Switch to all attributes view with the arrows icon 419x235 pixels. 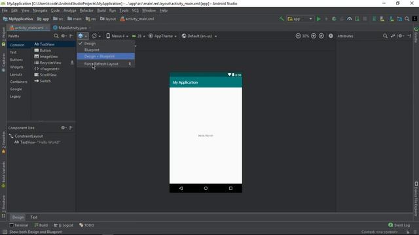pos(393,36)
